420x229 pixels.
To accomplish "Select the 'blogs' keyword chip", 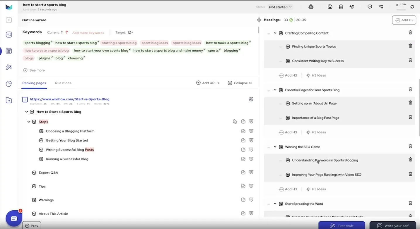I will click(29, 58).
